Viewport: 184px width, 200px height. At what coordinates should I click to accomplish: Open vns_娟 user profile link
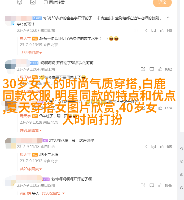(25, 193)
